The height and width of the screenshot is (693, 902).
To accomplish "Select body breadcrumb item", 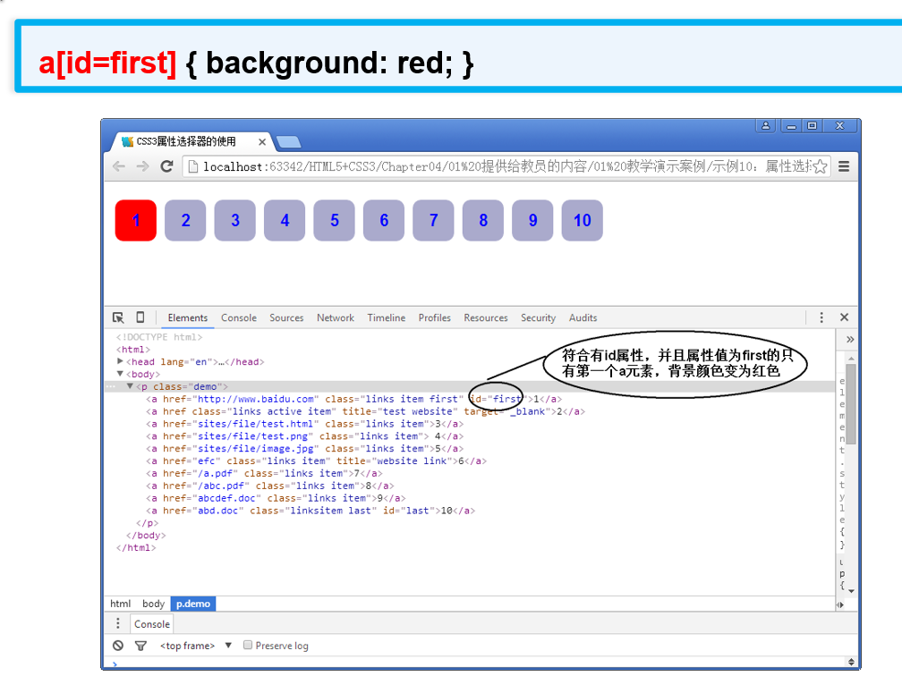I will point(153,604).
